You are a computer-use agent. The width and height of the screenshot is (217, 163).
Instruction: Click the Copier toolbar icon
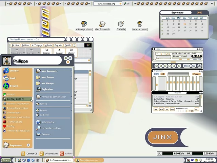coord(71,51)
